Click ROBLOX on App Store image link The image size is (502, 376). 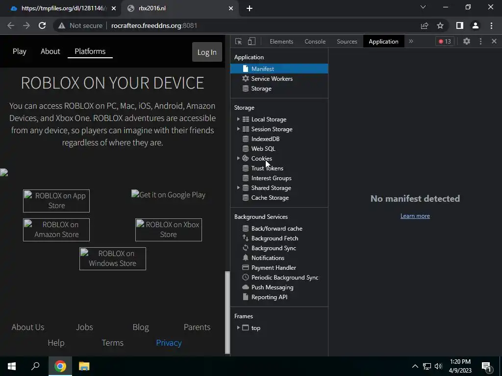[56, 201]
